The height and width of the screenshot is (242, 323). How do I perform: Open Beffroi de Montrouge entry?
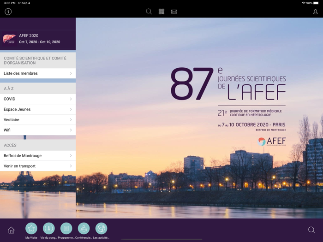38,156
